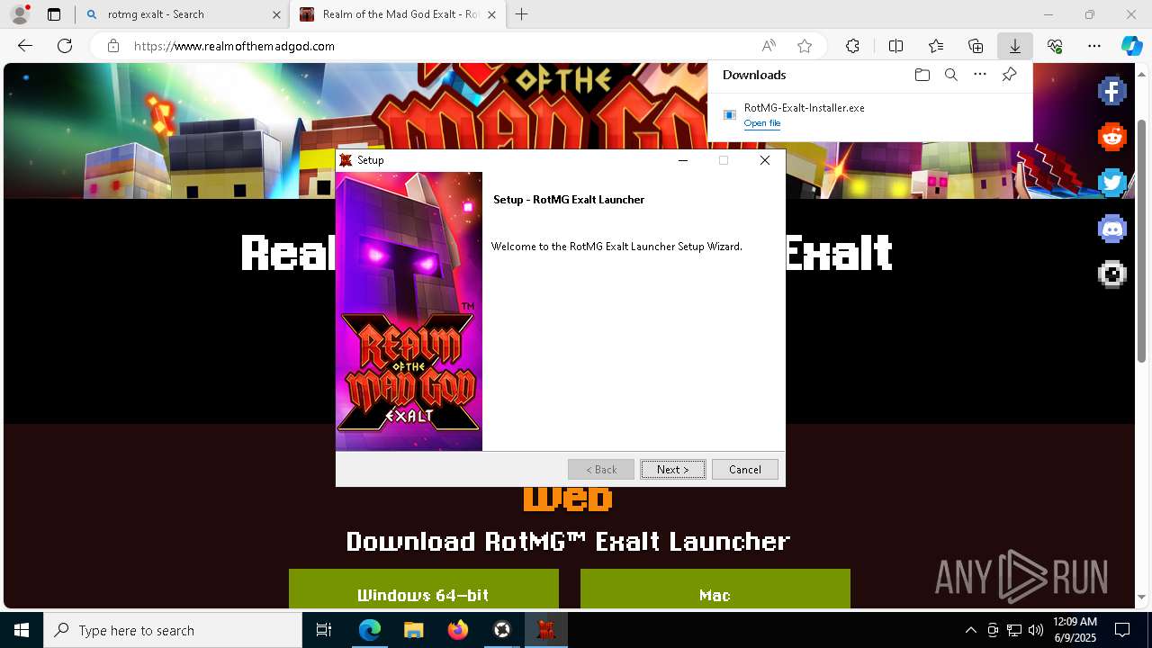Open Edge Settings and more menu
Viewport: 1152px width, 648px height.
[1094, 46]
